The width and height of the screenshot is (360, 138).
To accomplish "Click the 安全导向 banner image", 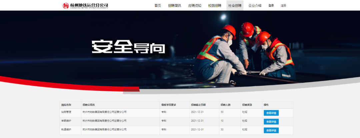I will tap(180, 50).
